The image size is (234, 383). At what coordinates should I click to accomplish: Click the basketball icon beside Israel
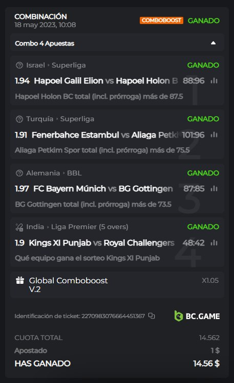coord(19,65)
